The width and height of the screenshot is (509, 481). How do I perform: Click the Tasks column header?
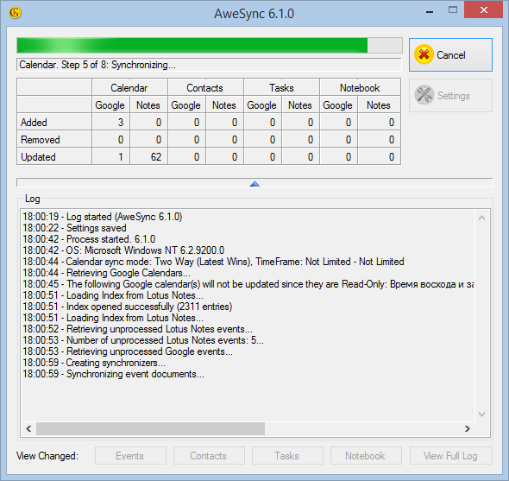coord(281,88)
